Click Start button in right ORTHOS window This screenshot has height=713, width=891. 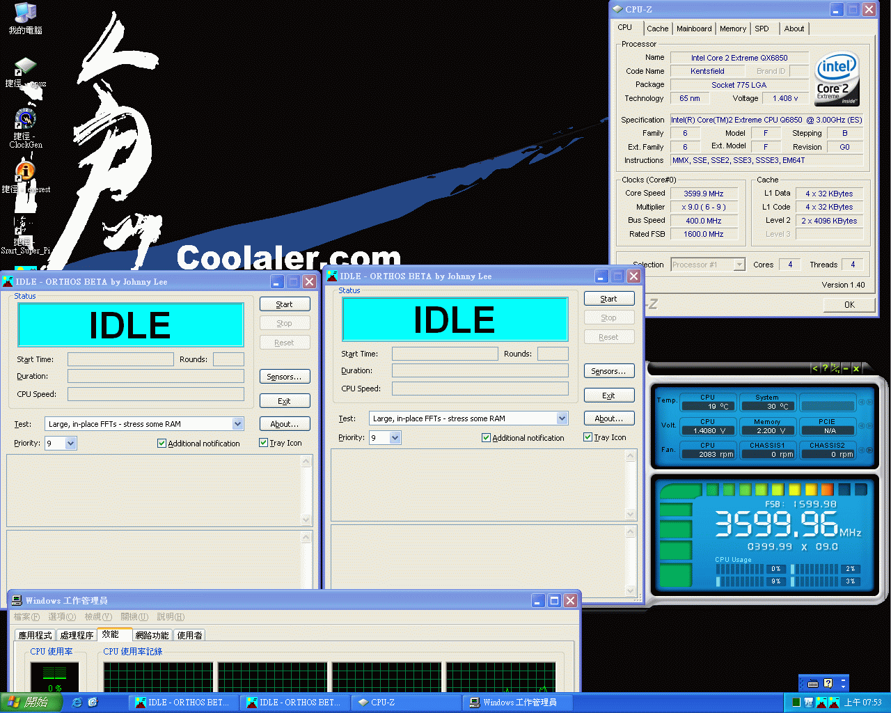609,299
